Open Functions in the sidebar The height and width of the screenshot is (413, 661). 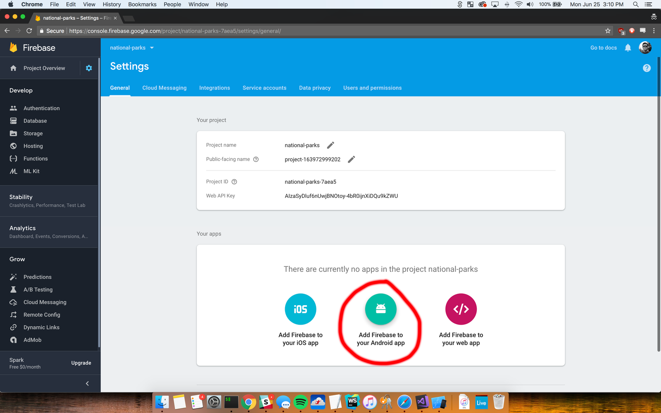pos(36,159)
